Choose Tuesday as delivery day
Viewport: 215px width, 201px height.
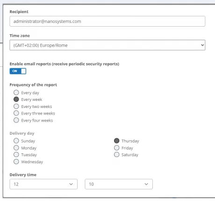click(16, 155)
